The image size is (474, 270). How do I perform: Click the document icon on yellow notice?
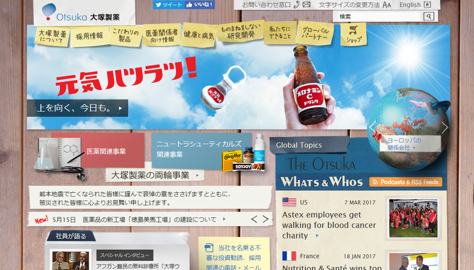(209, 248)
